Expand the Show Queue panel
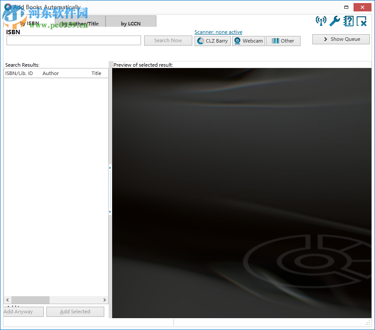This screenshot has height=330, width=375. (x=341, y=39)
